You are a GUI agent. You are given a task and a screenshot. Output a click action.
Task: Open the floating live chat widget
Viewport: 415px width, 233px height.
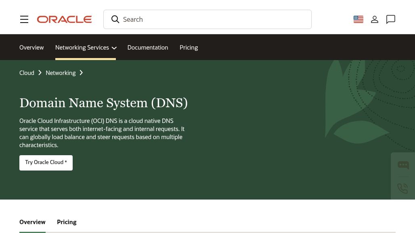(403, 165)
